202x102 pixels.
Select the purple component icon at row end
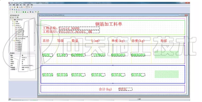click(x=19, y=10)
